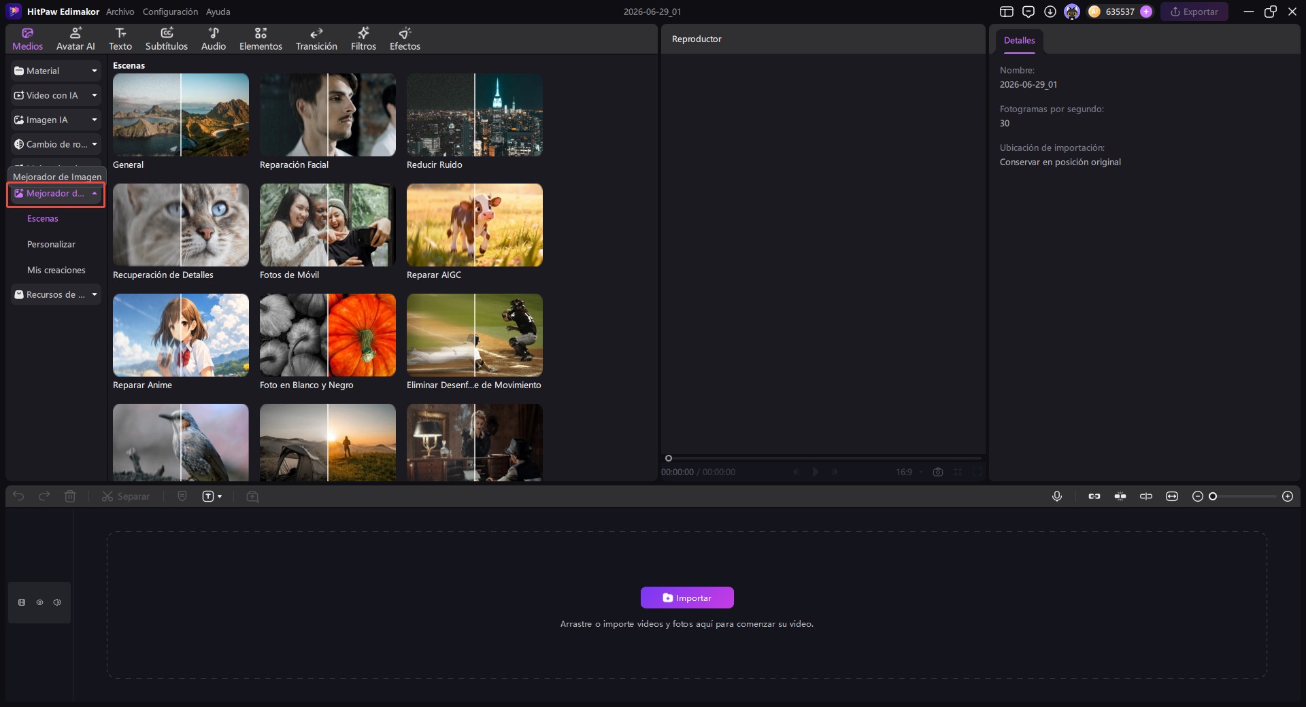This screenshot has height=707, width=1306.
Task: Open the Subtítulos tool
Action: coord(167,39)
